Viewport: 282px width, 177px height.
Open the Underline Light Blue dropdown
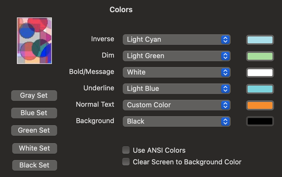[176, 89]
